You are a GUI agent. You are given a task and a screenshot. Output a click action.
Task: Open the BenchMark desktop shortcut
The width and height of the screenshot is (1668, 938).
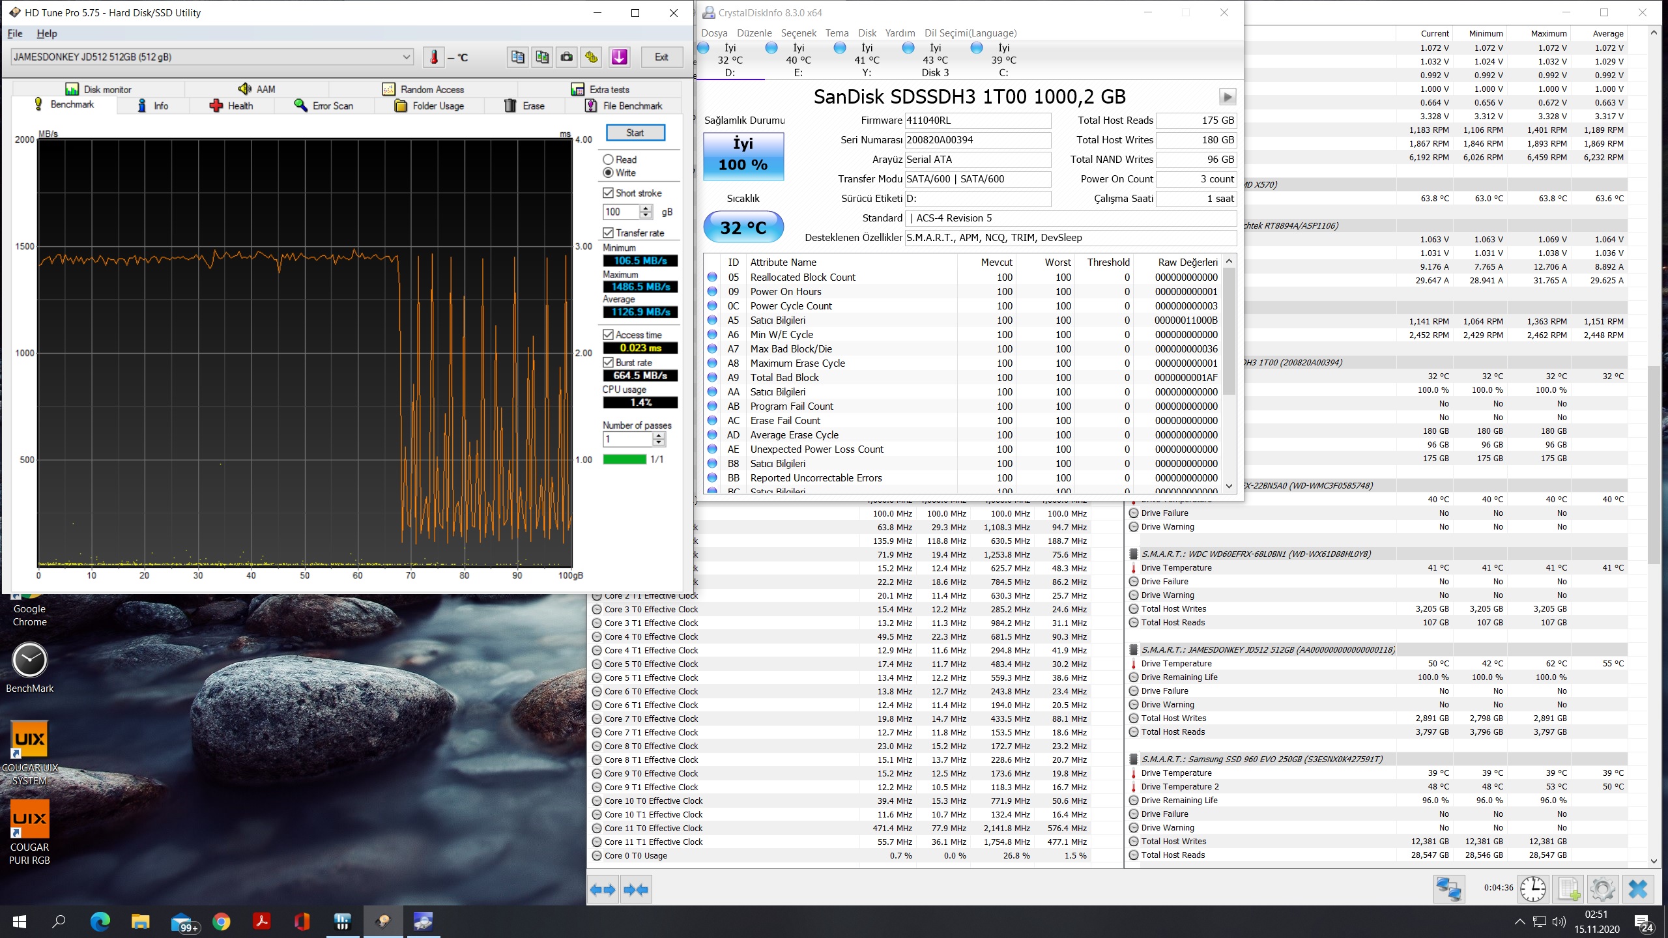click(x=29, y=667)
